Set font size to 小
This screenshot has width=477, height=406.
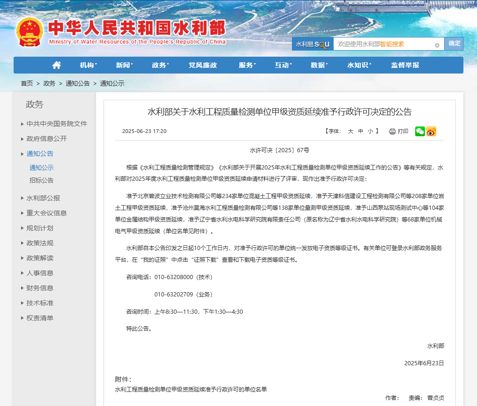pos(370,132)
